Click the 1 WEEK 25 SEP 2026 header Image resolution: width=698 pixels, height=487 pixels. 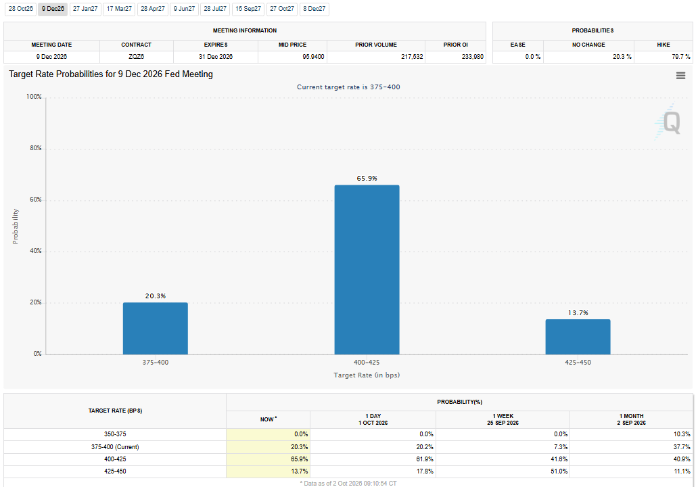coord(503,419)
